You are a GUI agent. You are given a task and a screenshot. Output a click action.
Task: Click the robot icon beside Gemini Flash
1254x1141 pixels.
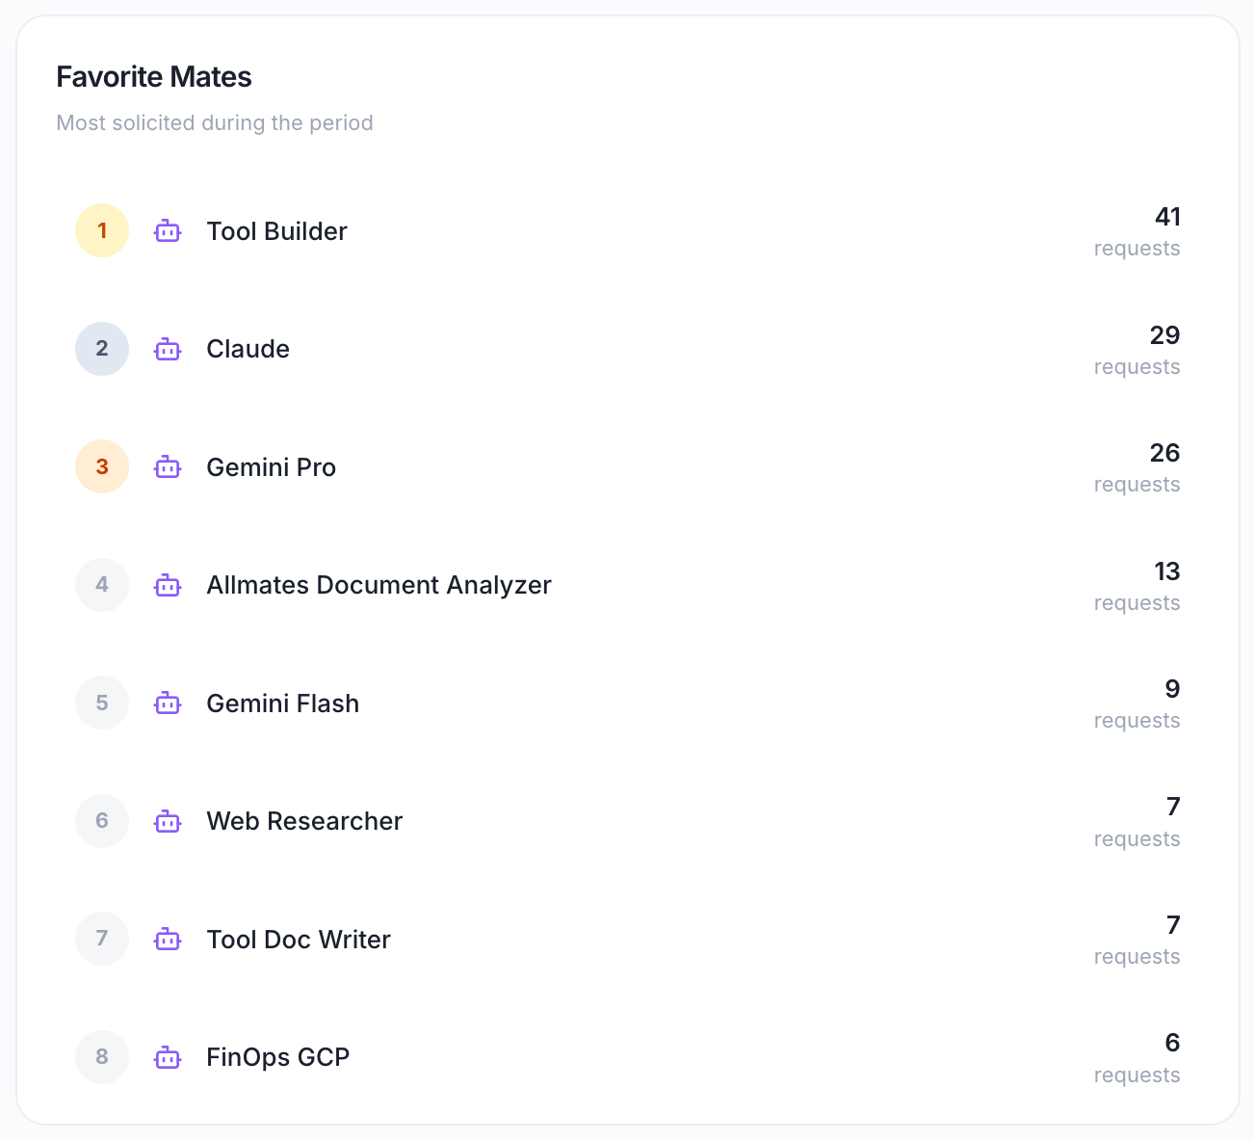[168, 703]
